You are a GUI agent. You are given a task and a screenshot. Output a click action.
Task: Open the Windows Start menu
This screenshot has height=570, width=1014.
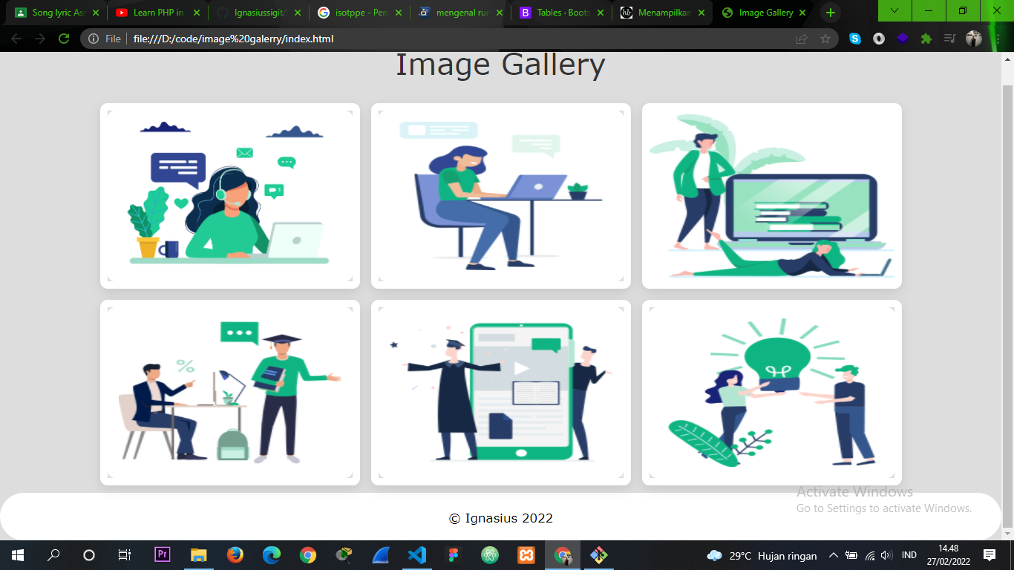16,555
